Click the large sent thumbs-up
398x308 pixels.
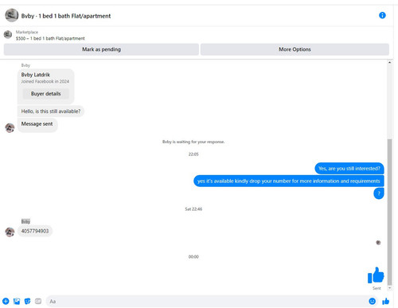(376, 275)
